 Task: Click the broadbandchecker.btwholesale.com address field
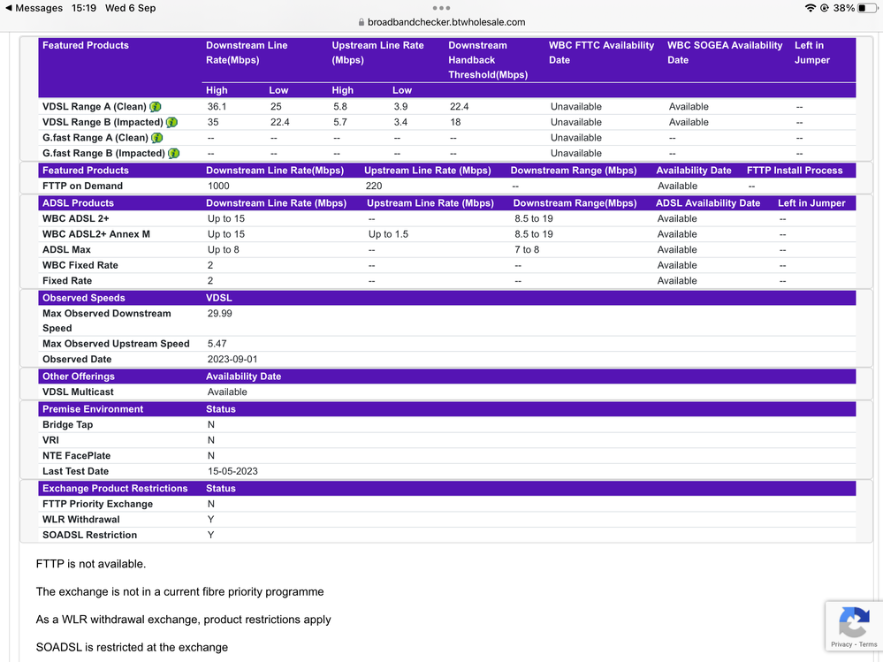pyautogui.click(x=445, y=22)
